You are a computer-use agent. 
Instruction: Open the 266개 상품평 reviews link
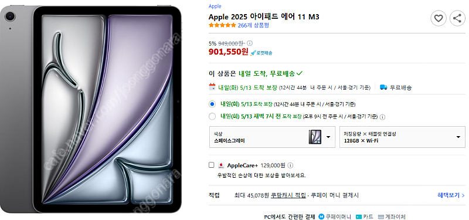253,25
